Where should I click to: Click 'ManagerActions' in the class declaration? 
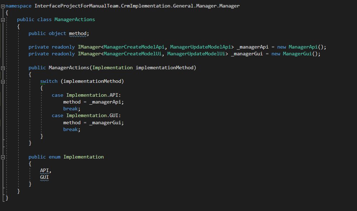pos(75,20)
